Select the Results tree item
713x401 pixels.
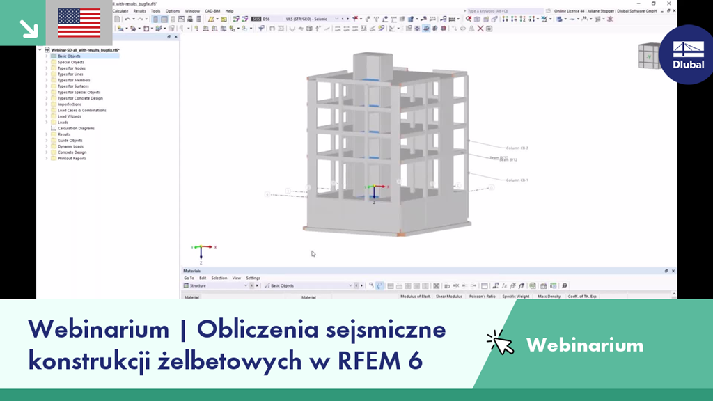tap(64, 134)
